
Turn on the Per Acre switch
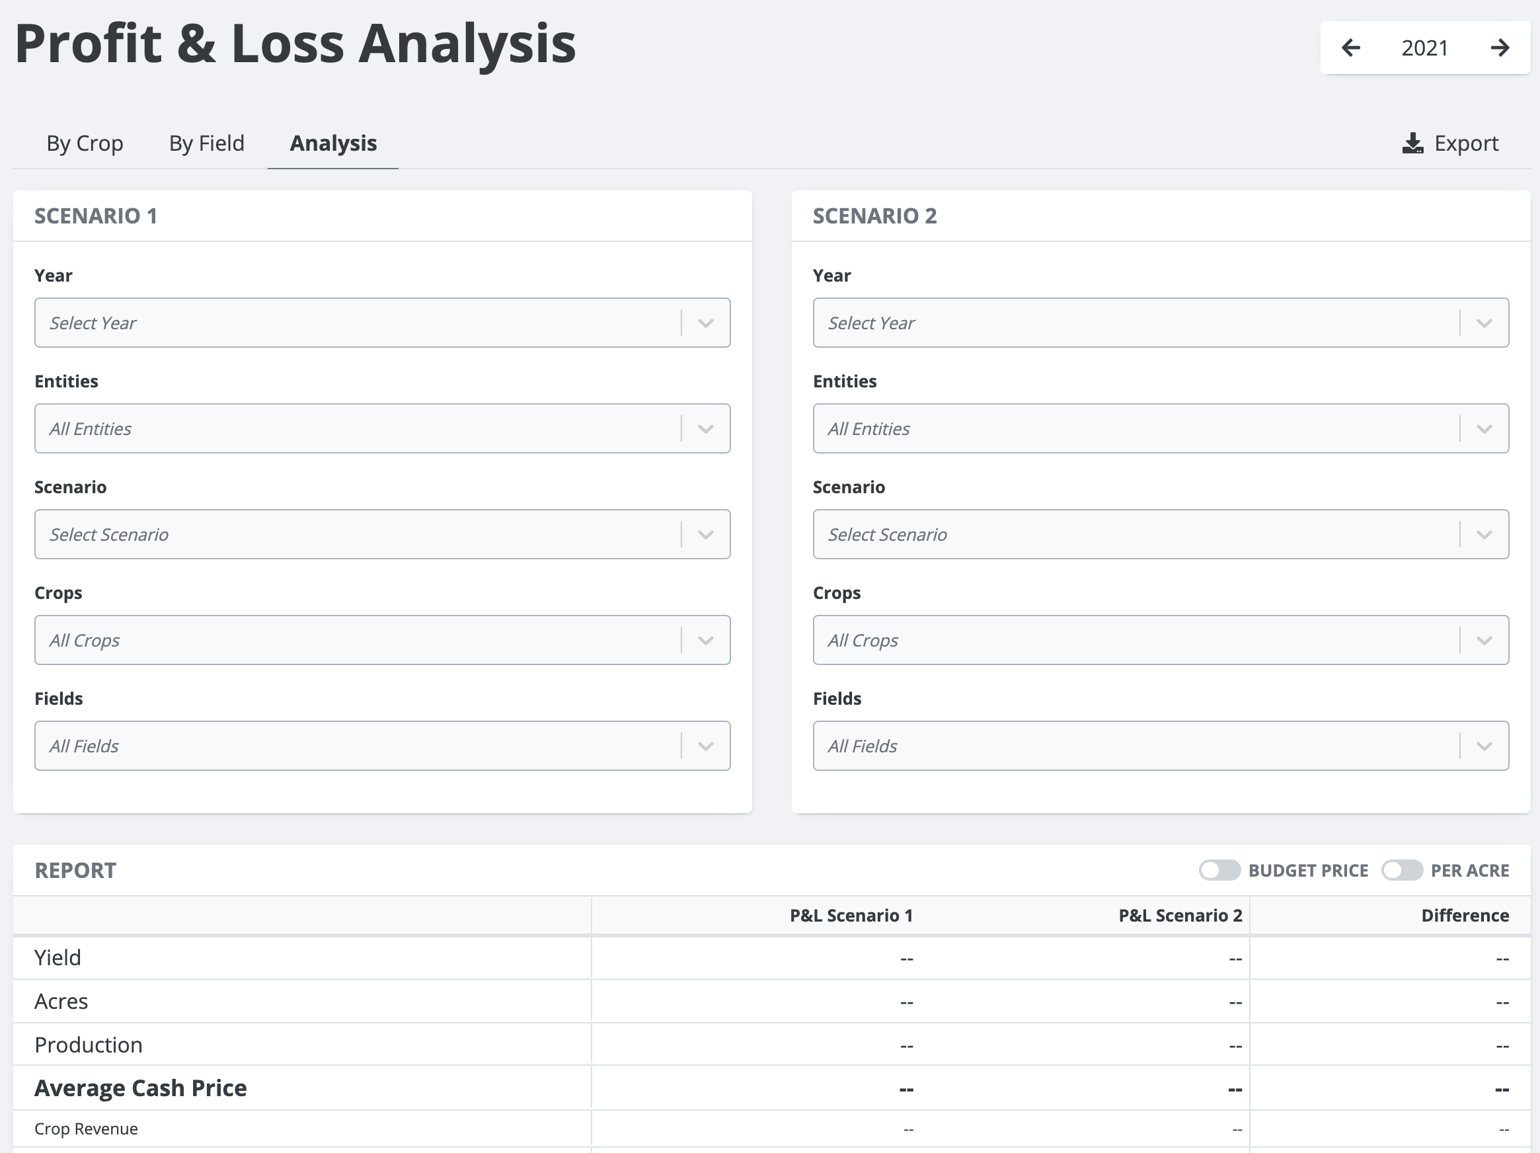[x=1401, y=870]
